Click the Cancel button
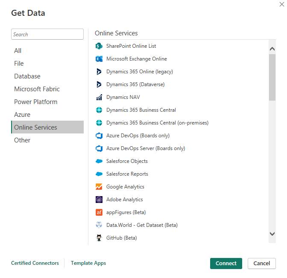Image resolution: width=287 pixels, height=278 pixels. tap(261, 264)
